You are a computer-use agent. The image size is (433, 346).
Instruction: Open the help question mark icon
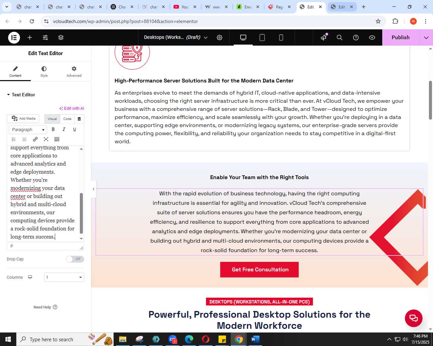pos(356,38)
